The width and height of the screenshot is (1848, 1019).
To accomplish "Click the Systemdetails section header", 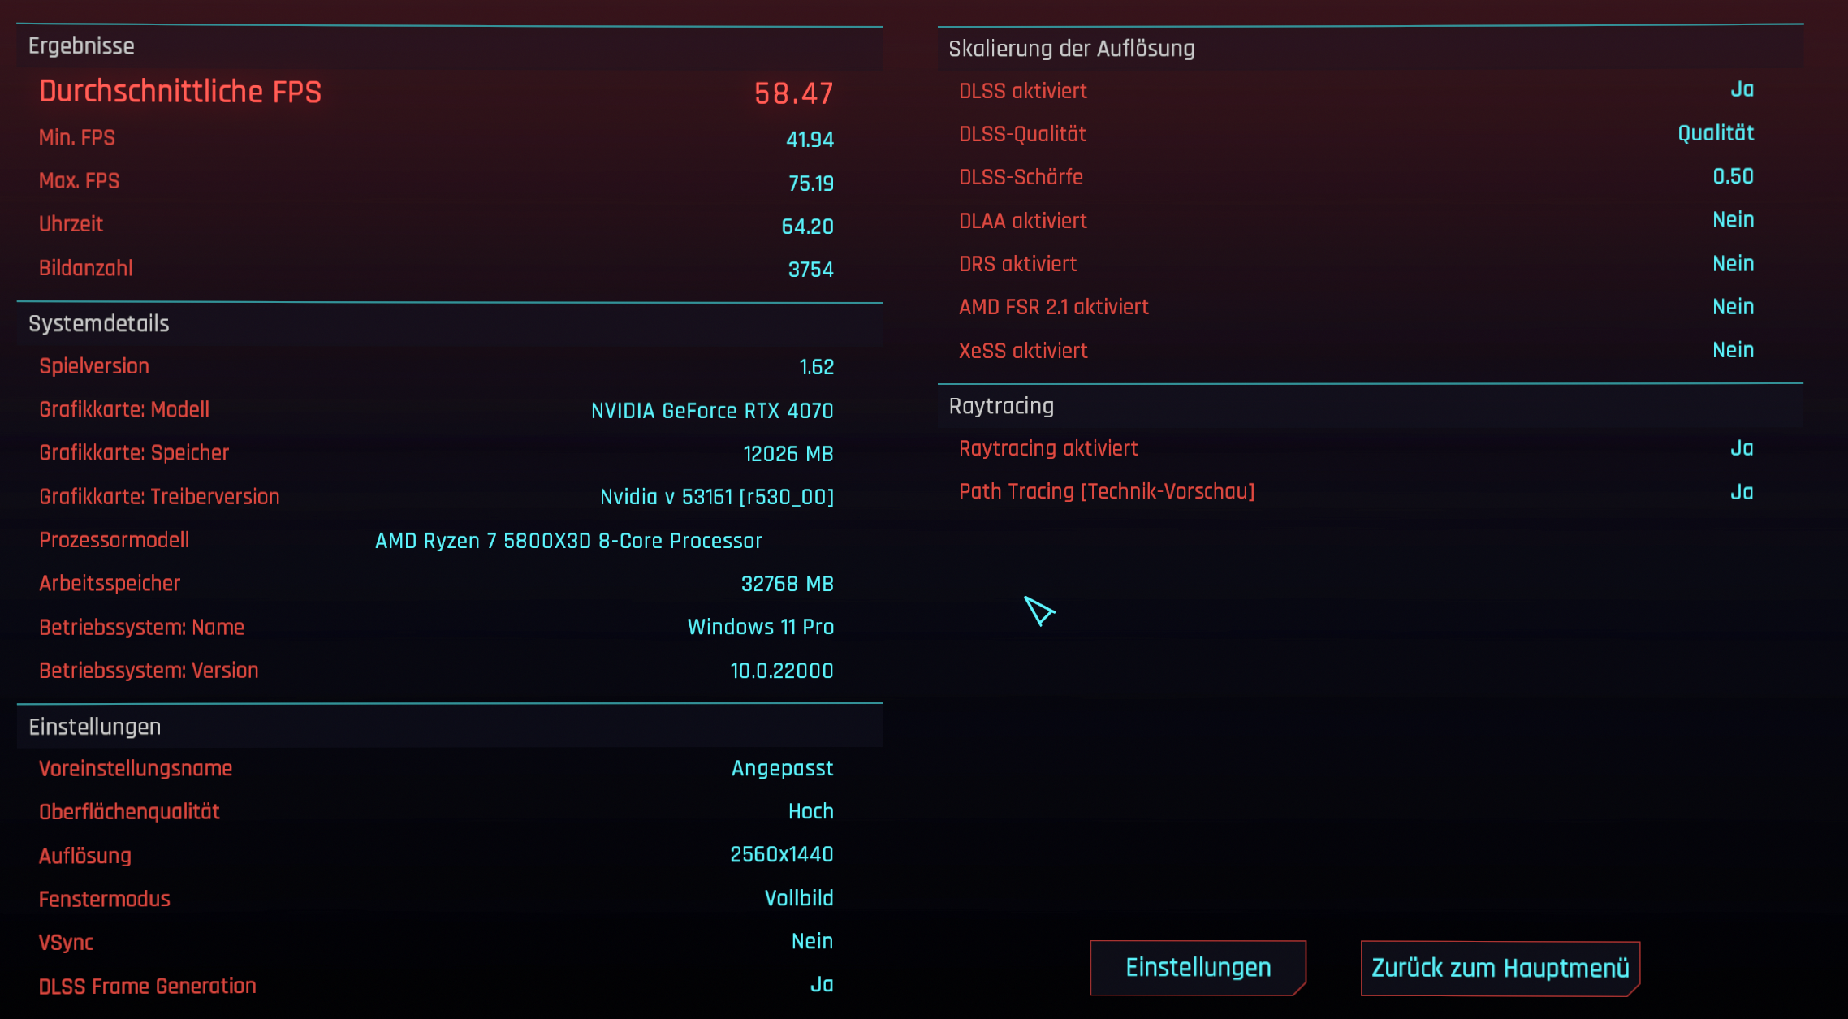I will [x=99, y=323].
